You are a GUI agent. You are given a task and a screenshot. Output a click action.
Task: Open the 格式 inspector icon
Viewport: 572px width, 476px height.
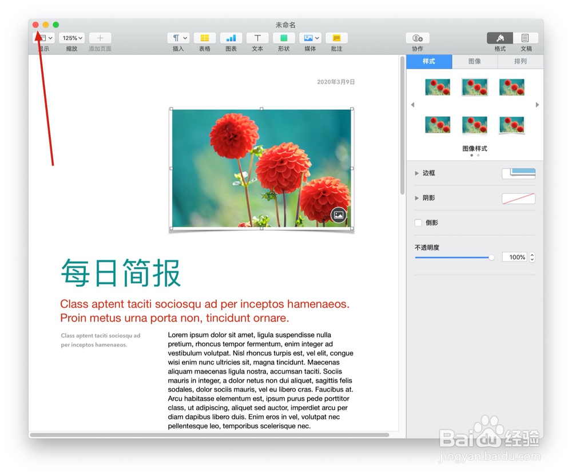[499, 38]
